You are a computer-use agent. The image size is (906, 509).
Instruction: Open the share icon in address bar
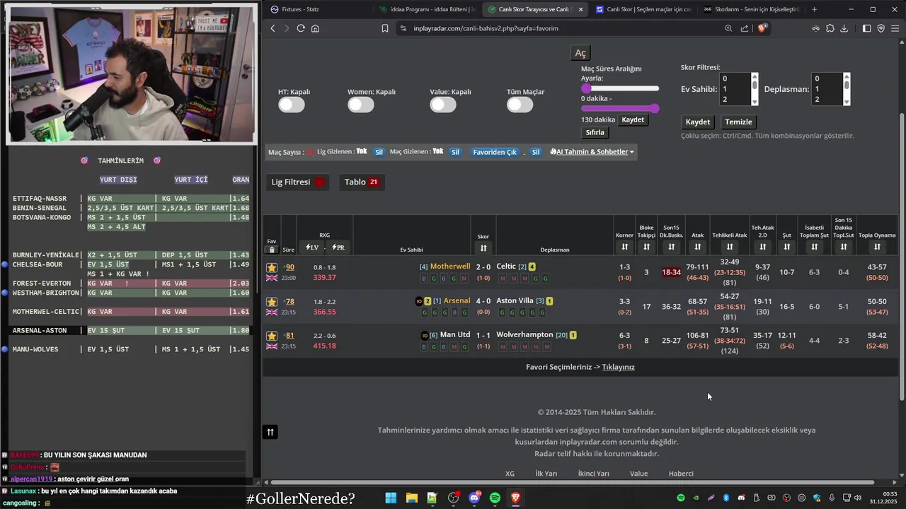745,28
